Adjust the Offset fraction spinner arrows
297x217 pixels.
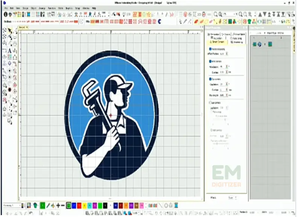(x=227, y=54)
